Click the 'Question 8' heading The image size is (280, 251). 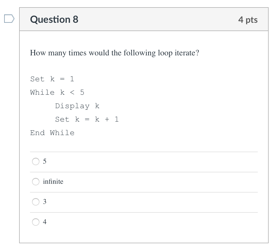pyautogui.click(x=54, y=19)
